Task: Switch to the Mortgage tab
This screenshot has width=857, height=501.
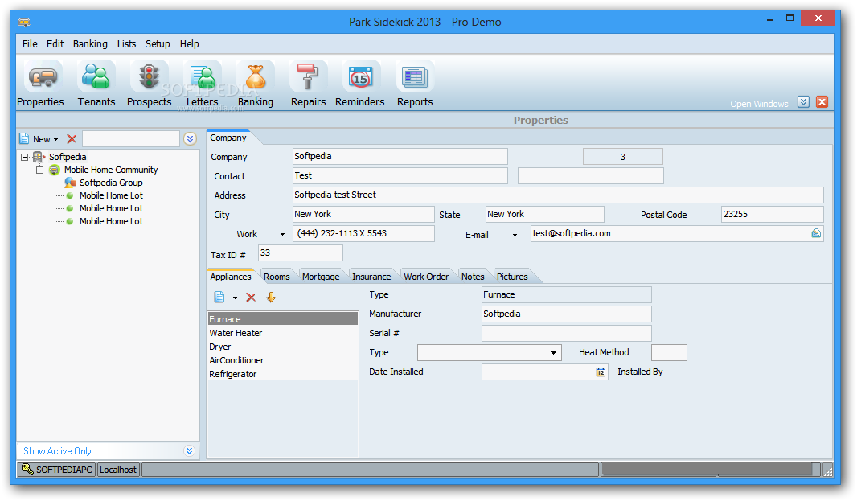Action: click(x=321, y=277)
